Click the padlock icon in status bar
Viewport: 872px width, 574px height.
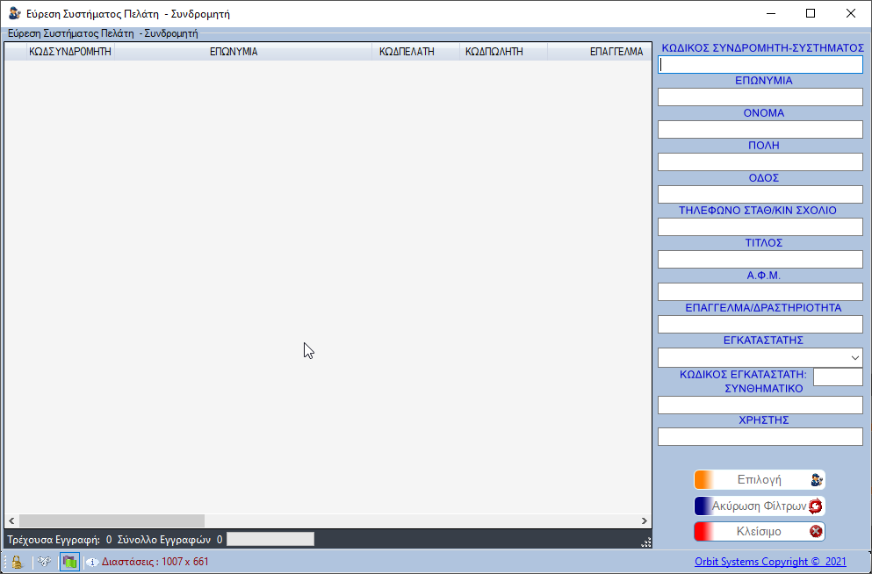[x=16, y=562]
